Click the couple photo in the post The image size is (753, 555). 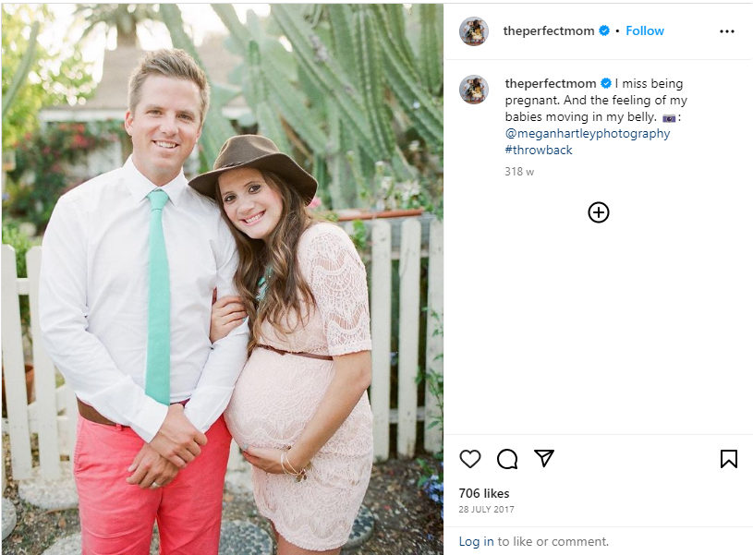pos(223,279)
